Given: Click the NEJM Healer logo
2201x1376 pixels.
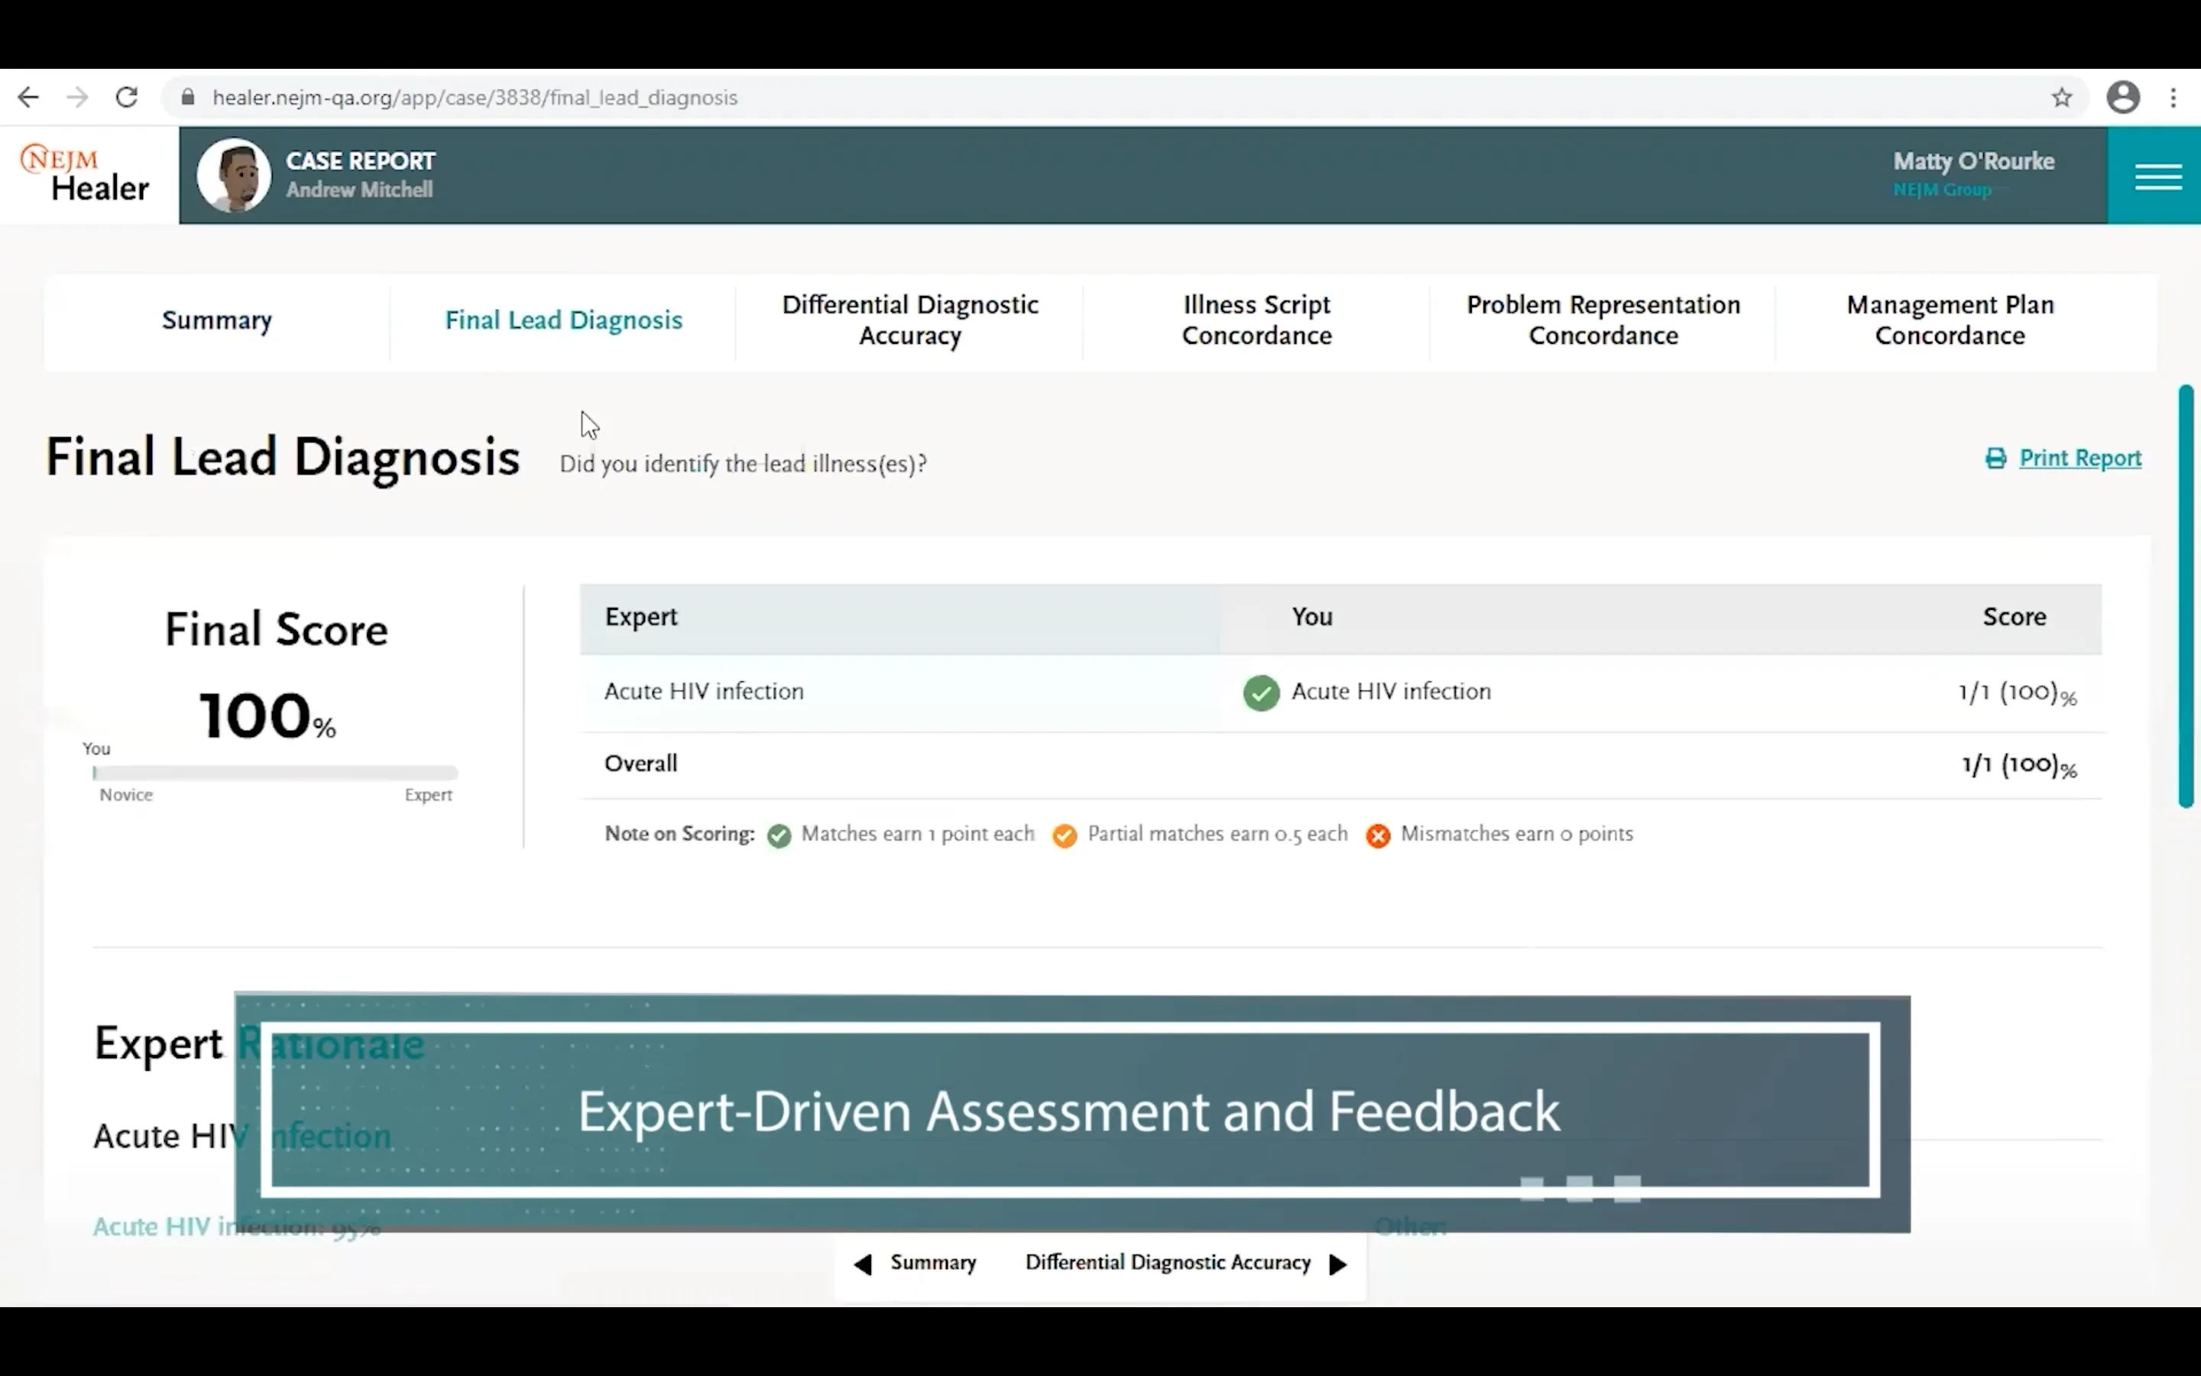Looking at the screenshot, I should point(87,174).
